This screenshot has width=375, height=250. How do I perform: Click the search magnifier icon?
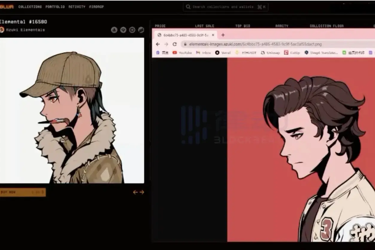[x=188, y=7]
